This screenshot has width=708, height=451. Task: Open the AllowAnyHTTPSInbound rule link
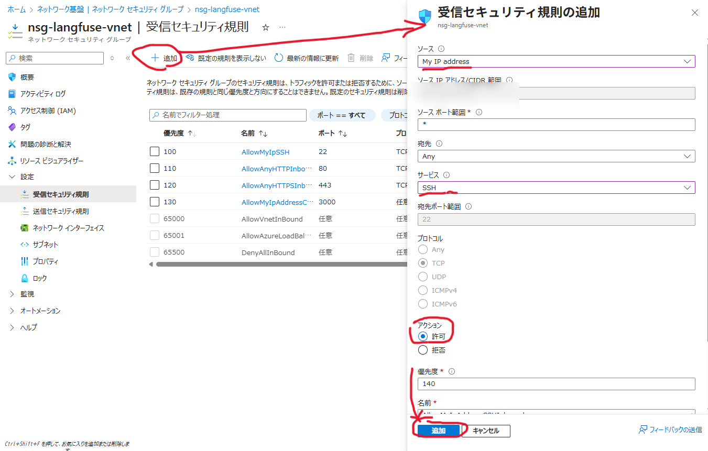coord(277,185)
